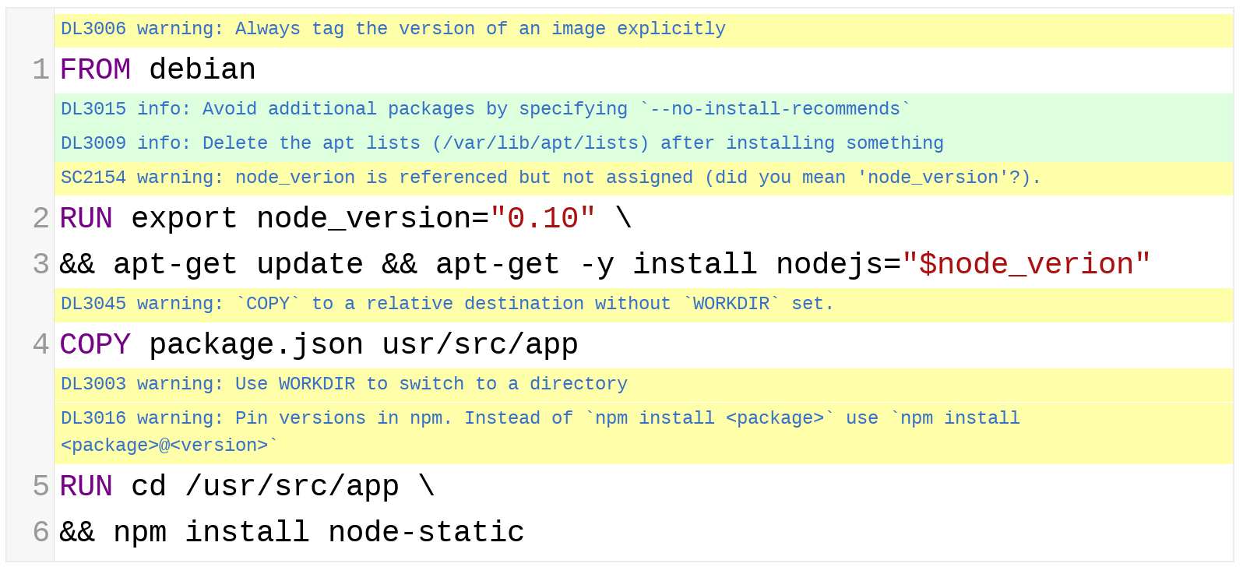1243x567 pixels.
Task: Click the "0.10" string literal
Action: (x=543, y=219)
